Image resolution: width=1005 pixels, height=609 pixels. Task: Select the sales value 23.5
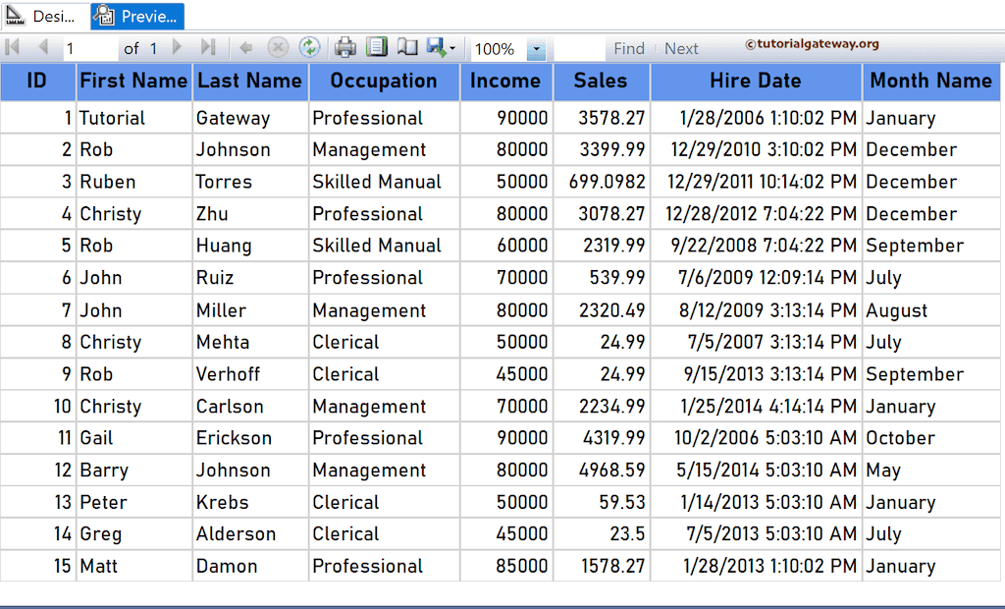click(602, 534)
